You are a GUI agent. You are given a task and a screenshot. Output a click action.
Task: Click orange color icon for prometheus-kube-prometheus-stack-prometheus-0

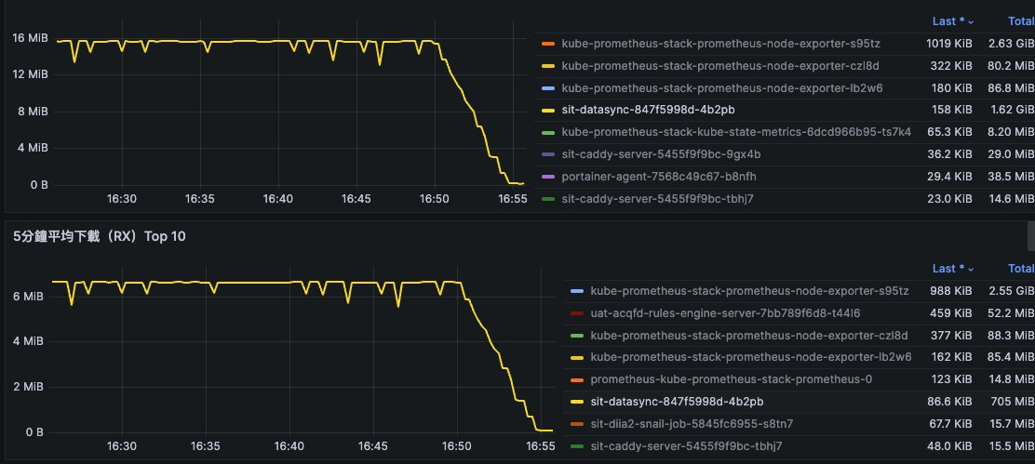click(x=576, y=379)
